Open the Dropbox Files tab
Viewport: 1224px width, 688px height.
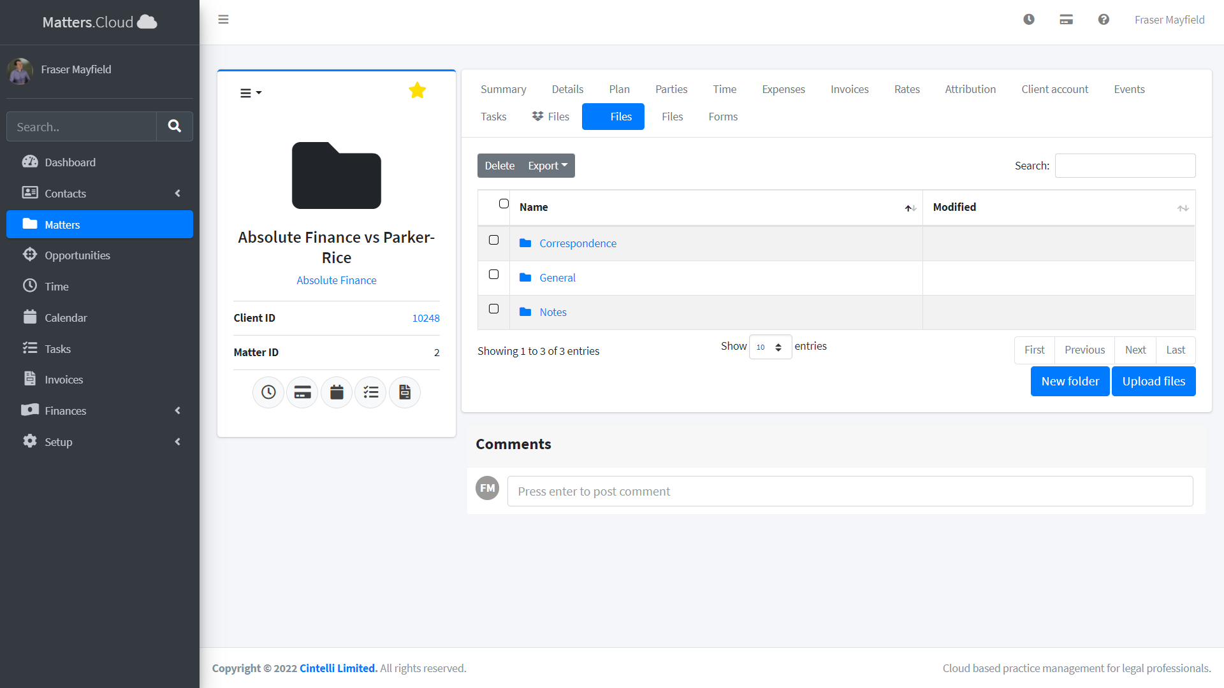tap(550, 117)
